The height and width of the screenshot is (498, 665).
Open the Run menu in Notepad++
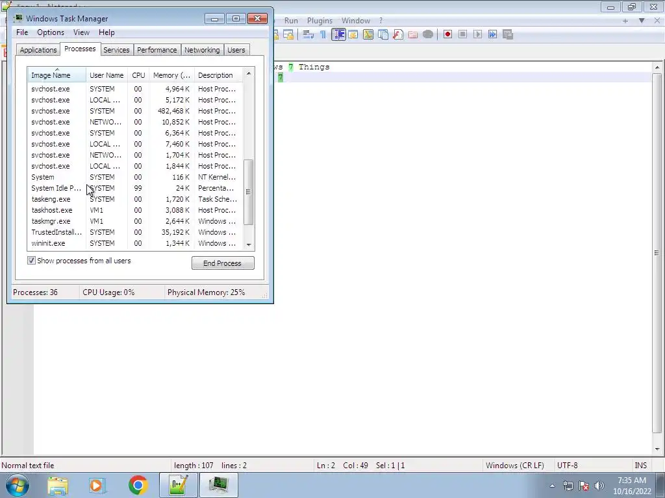click(x=291, y=21)
